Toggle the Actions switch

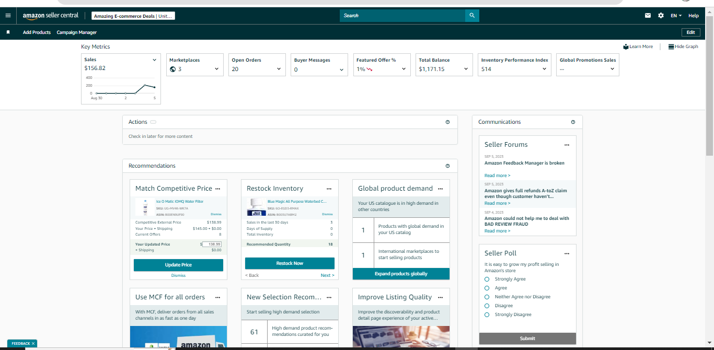coord(153,122)
